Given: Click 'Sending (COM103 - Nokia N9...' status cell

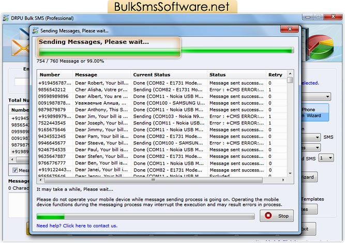Looking at the screenshot, I should [x=168, y=117].
